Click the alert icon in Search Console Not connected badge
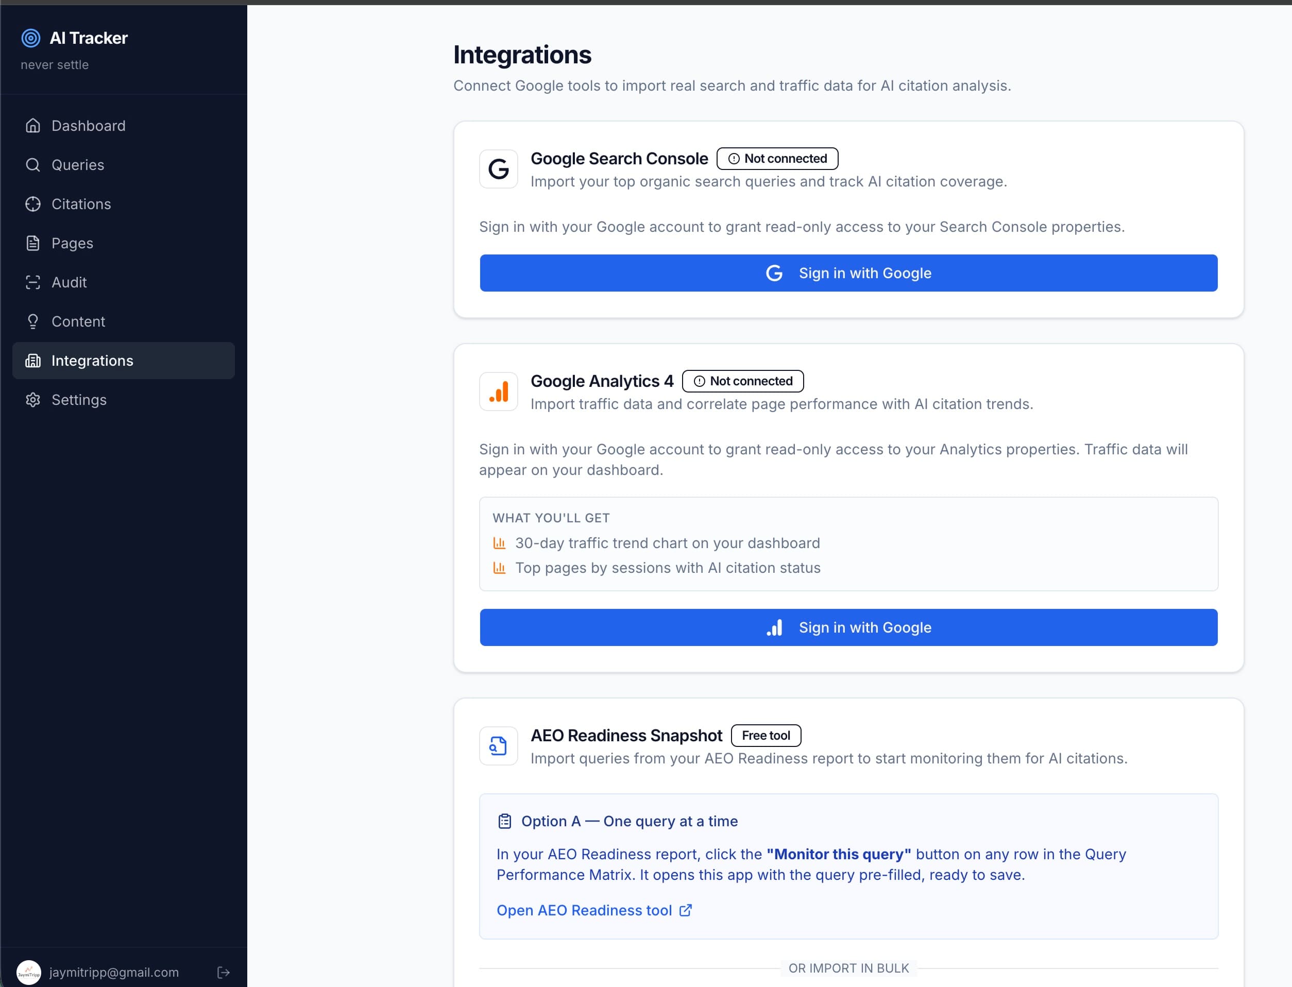Image resolution: width=1292 pixels, height=987 pixels. pyautogui.click(x=734, y=159)
